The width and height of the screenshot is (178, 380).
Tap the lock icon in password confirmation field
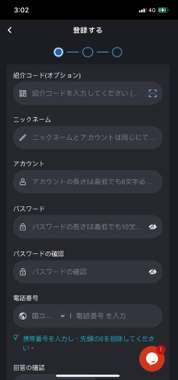pyautogui.click(x=23, y=272)
